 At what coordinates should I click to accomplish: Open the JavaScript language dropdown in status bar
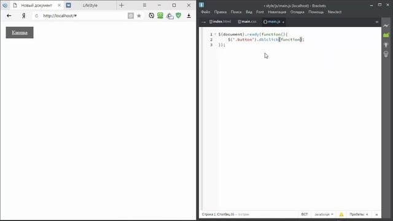pos(324,214)
